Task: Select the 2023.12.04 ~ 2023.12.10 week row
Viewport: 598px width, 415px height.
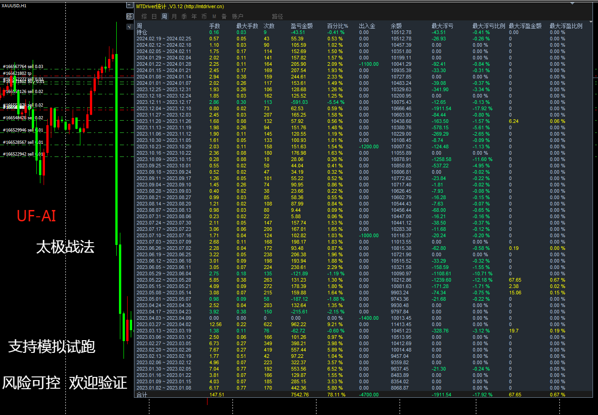Action: coord(364,109)
